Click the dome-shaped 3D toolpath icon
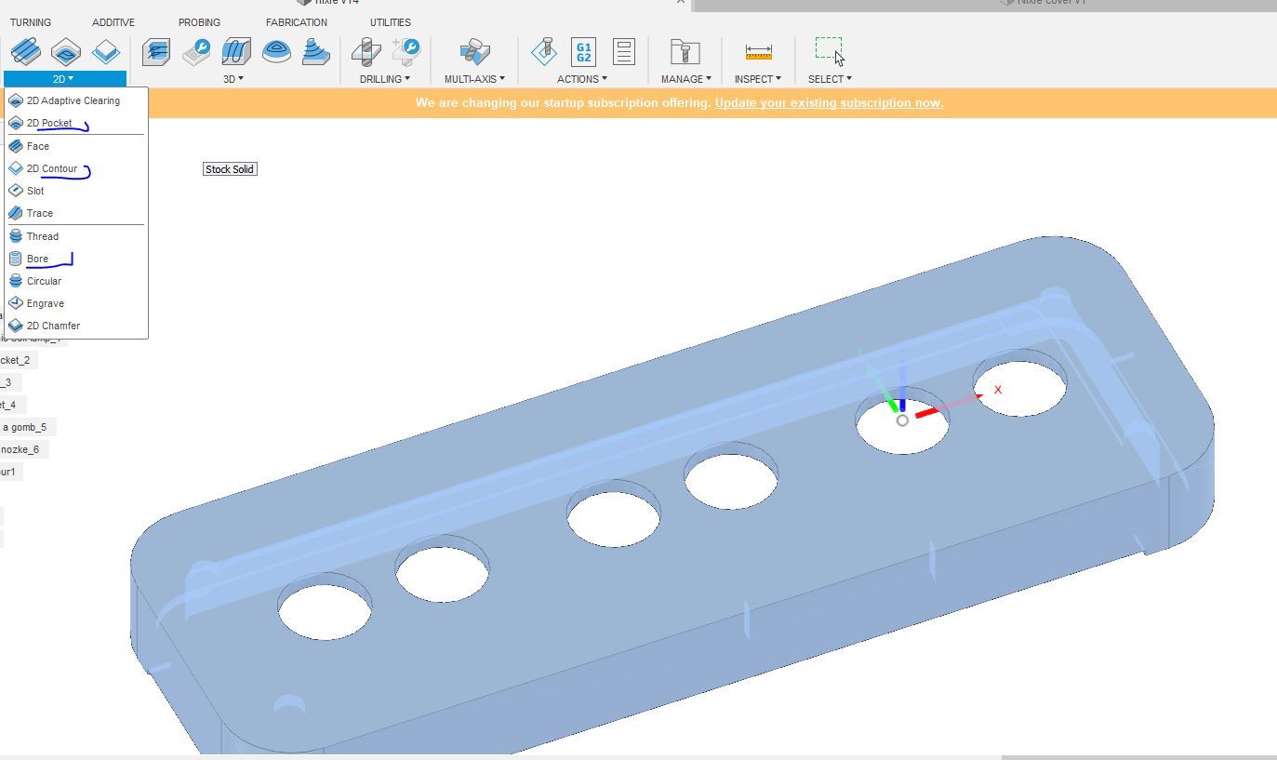 coord(276,51)
